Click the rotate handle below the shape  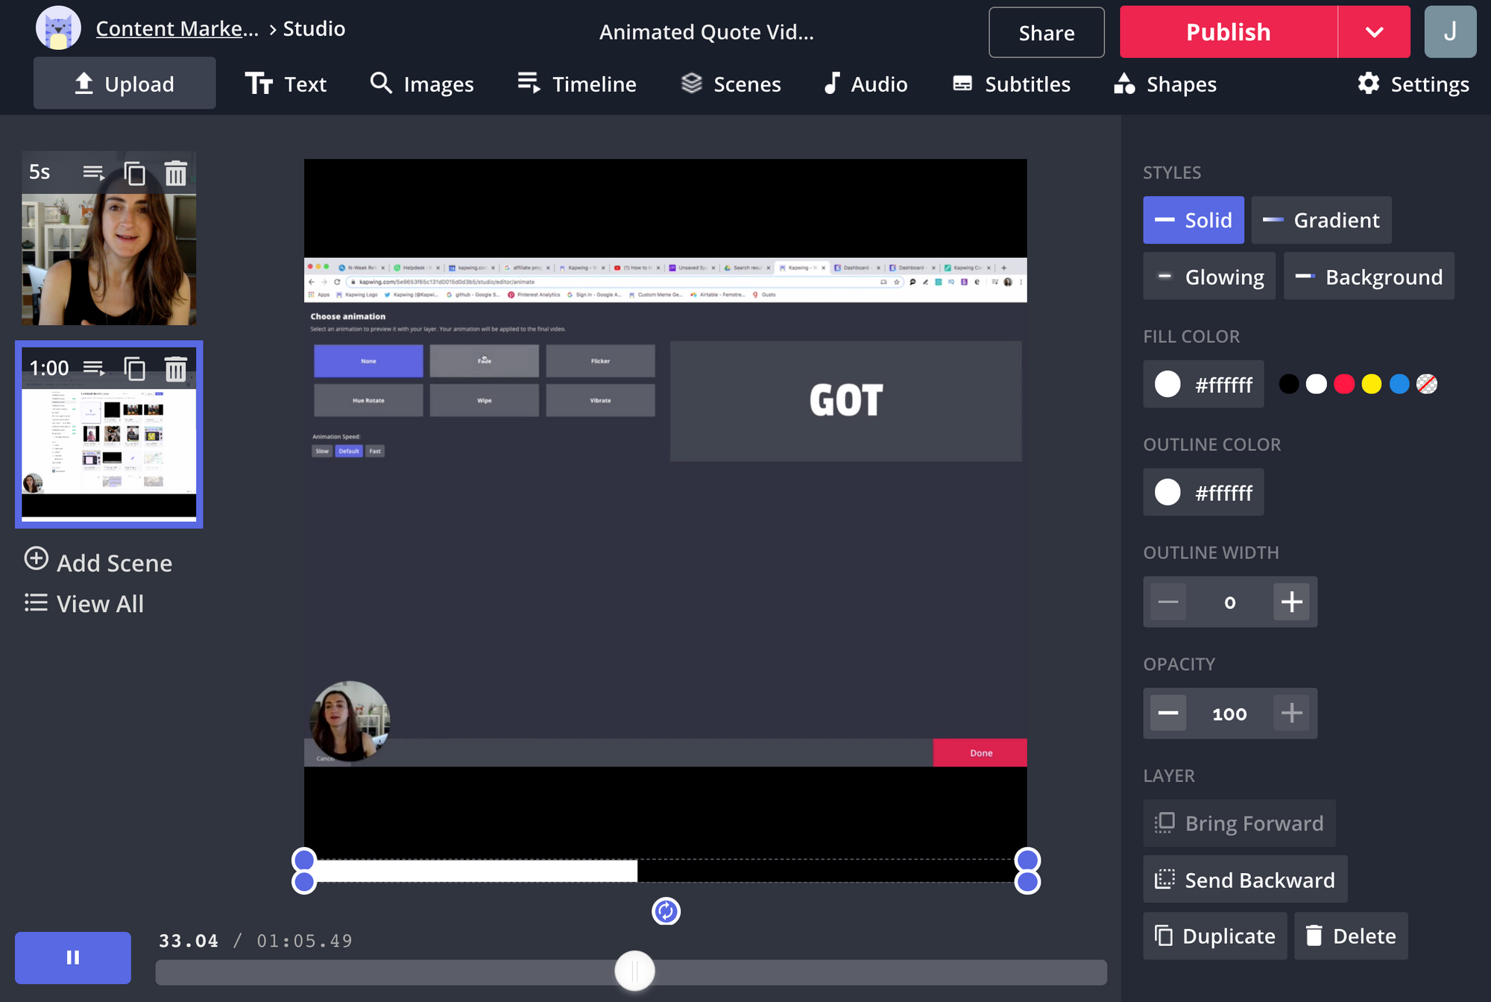(x=666, y=911)
